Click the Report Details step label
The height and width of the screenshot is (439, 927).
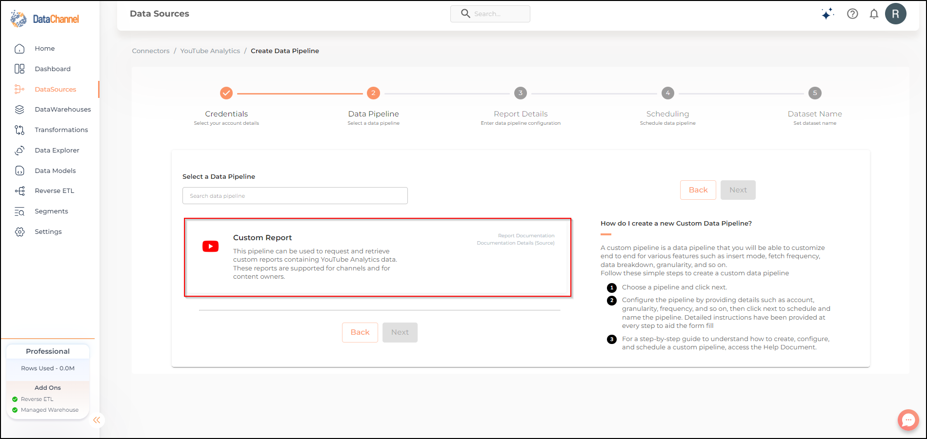521,114
